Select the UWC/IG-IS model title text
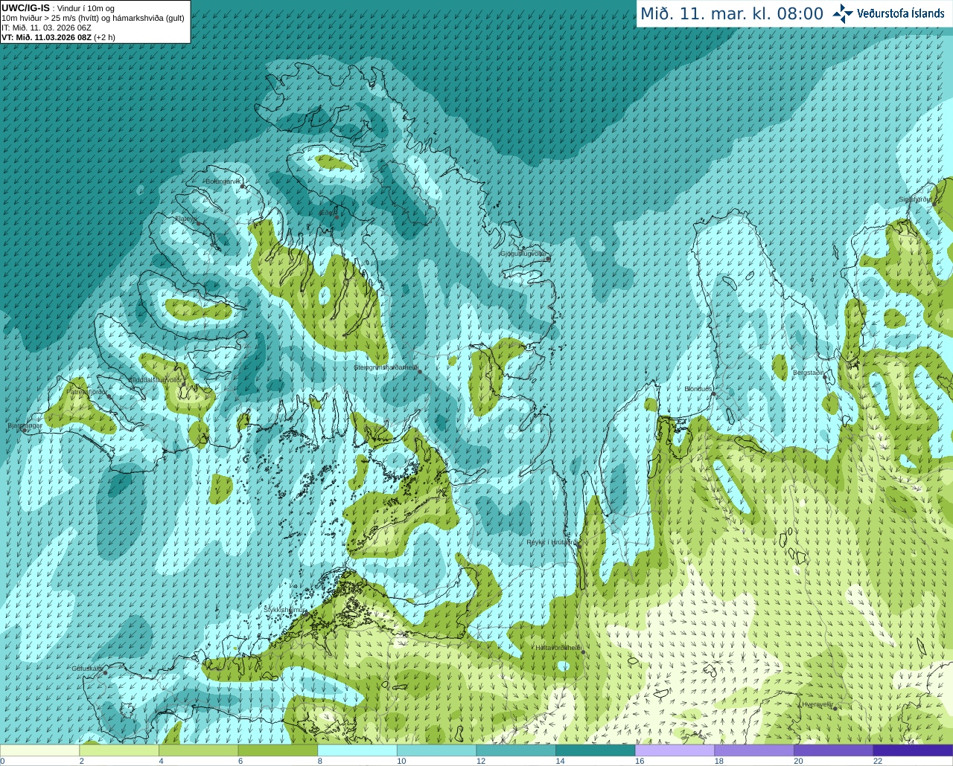The width and height of the screenshot is (953, 766). tap(25, 8)
